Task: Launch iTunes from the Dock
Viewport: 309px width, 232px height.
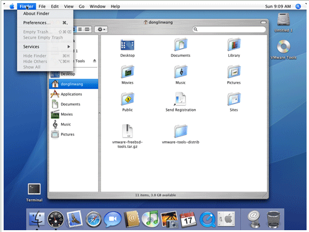Action: pyautogui.click(x=150, y=219)
